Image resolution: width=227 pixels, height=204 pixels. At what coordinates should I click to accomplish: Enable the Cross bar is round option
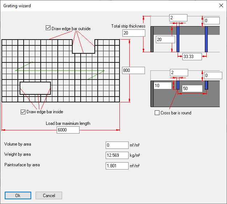(157, 113)
